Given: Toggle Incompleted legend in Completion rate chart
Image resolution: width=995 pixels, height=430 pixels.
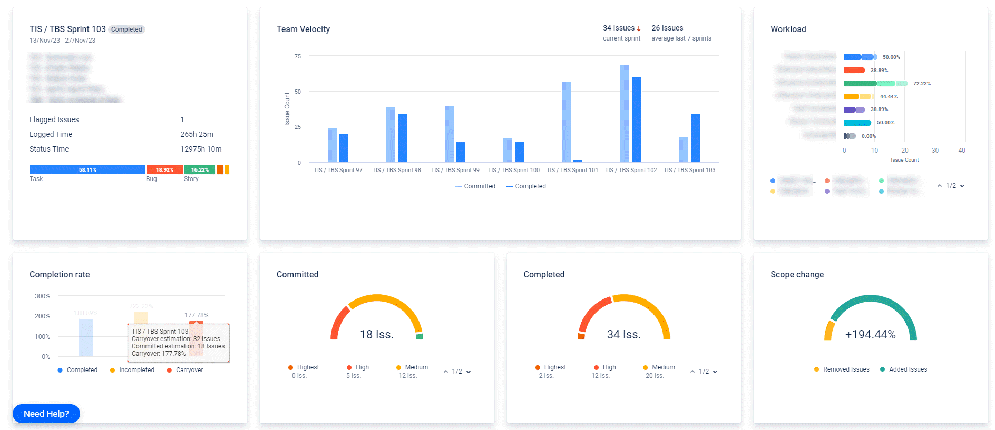Looking at the screenshot, I should (132, 370).
